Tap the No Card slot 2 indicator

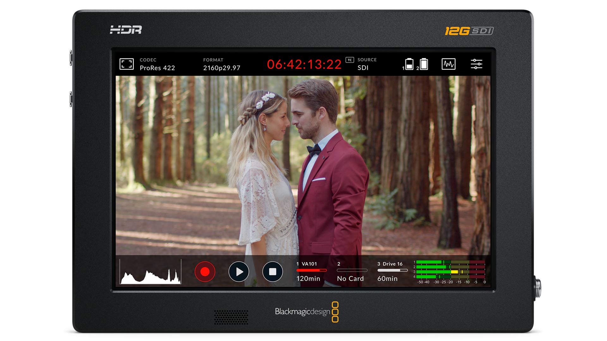coord(350,278)
